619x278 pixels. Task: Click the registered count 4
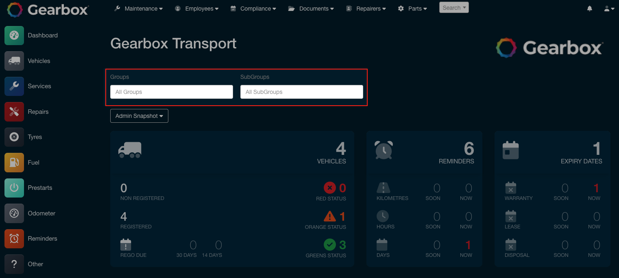[124, 216]
